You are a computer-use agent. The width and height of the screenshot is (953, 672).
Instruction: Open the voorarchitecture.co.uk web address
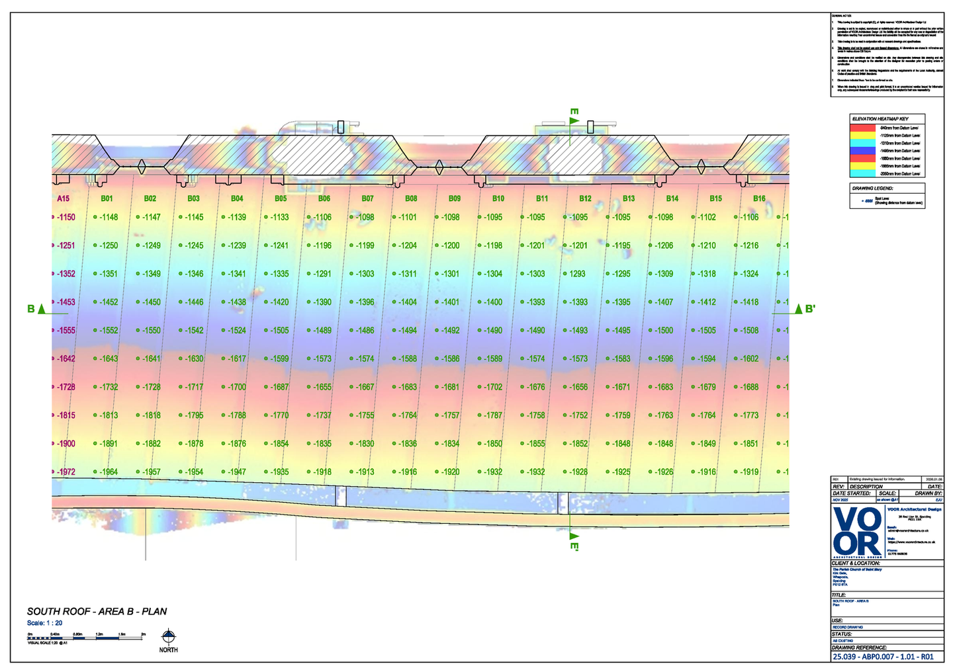[x=911, y=542]
